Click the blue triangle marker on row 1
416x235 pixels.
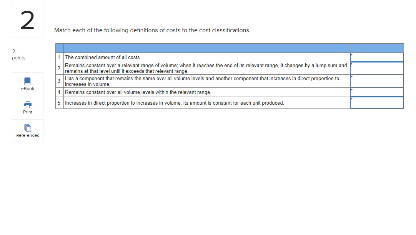click(351, 54)
